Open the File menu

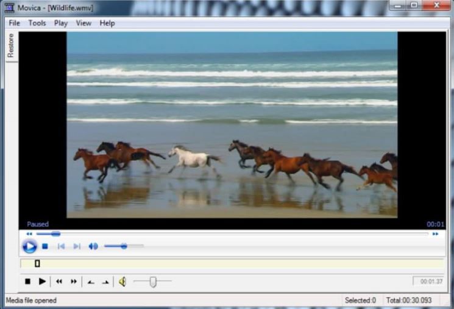click(x=14, y=23)
